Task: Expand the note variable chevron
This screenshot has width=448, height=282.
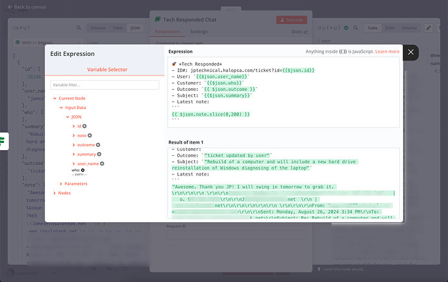Action: (74, 136)
